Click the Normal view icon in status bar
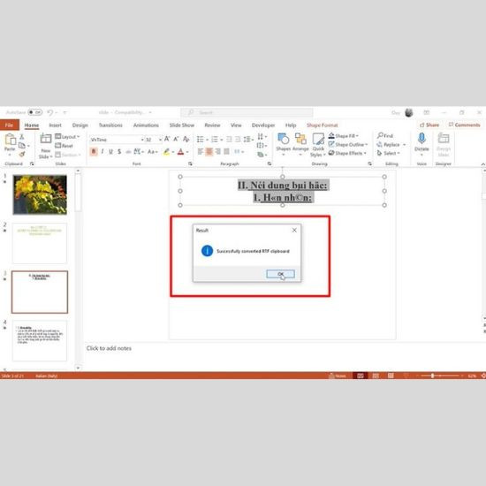Viewport: 486px width, 486px height. [x=361, y=376]
